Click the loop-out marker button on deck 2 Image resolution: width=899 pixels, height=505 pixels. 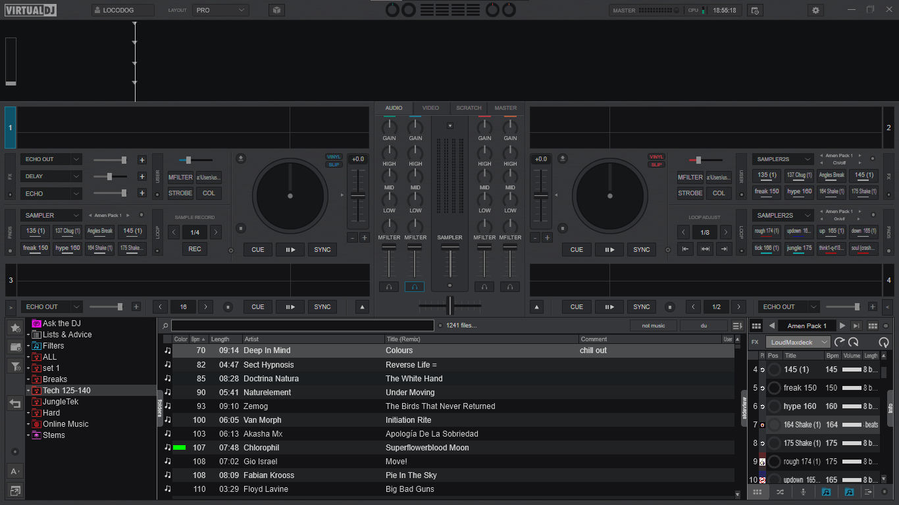click(x=724, y=249)
